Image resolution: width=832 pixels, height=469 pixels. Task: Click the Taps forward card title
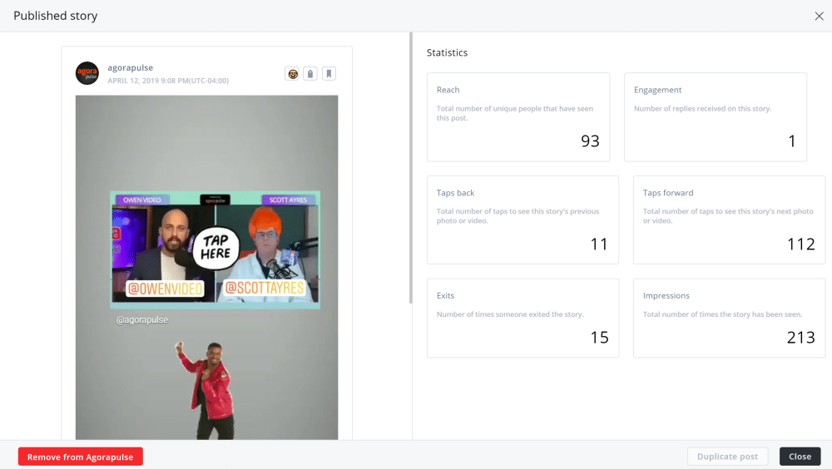[x=669, y=193]
